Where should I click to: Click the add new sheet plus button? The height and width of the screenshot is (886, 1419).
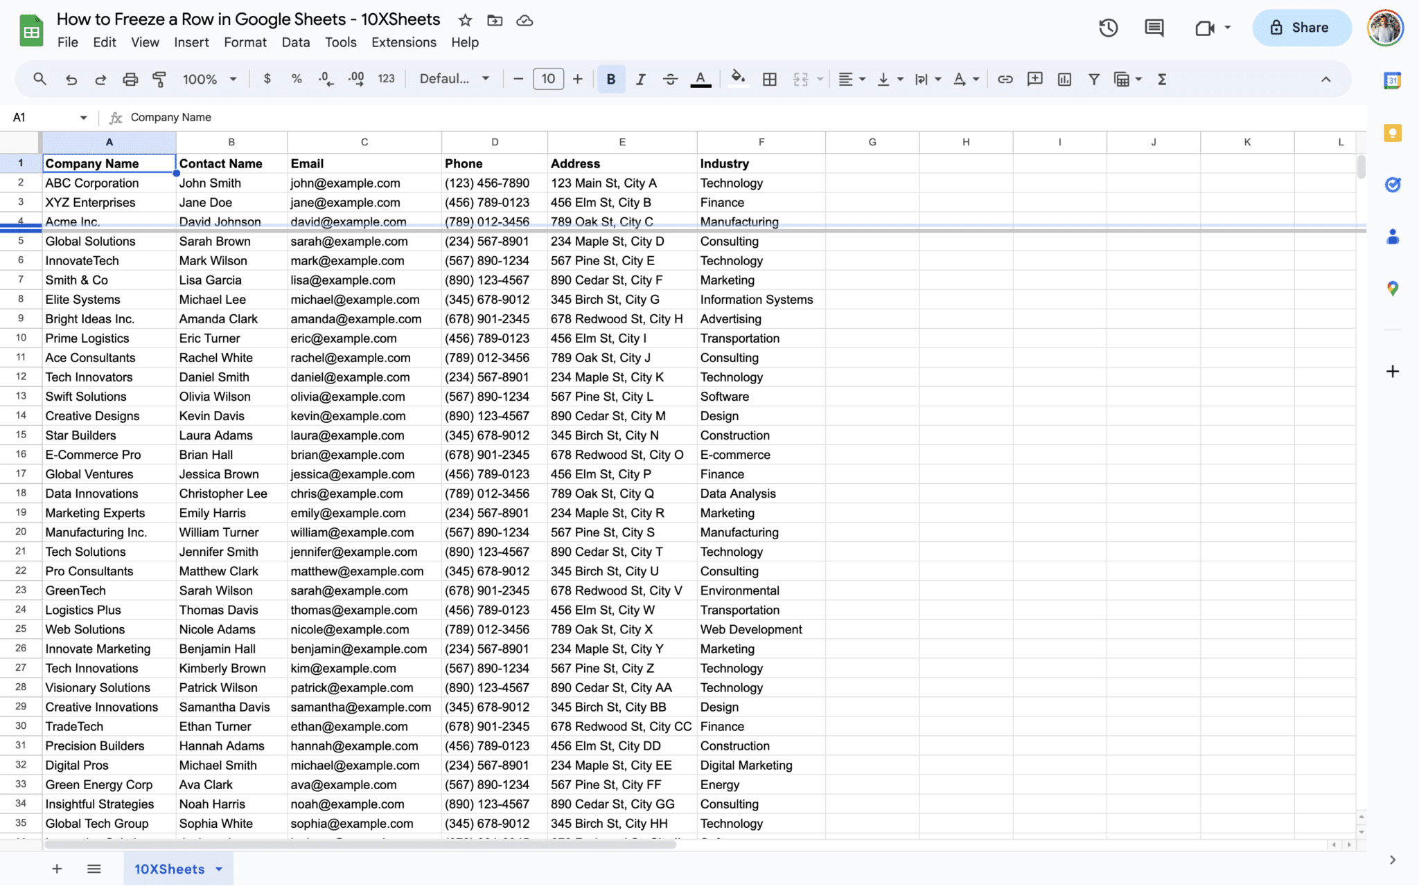[x=57, y=869]
